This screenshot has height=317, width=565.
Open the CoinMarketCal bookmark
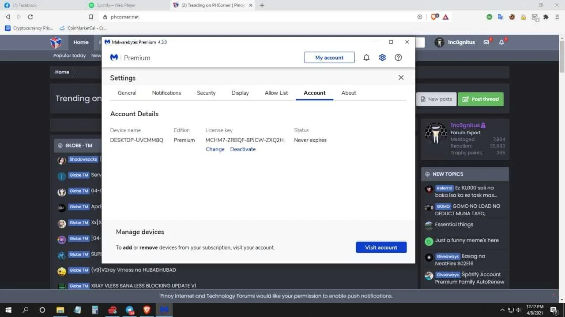(x=83, y=28)
